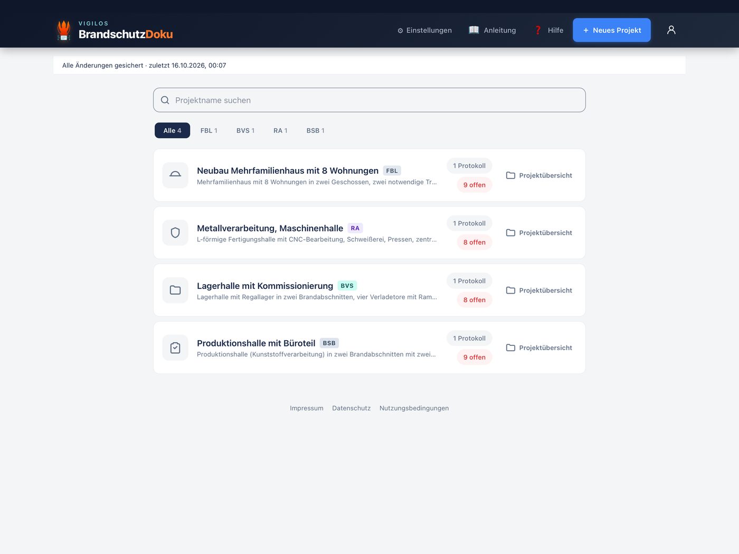Screen dimensions: 739x554
Task: Click the red question mark icon
Action: [x=538, y=30]
